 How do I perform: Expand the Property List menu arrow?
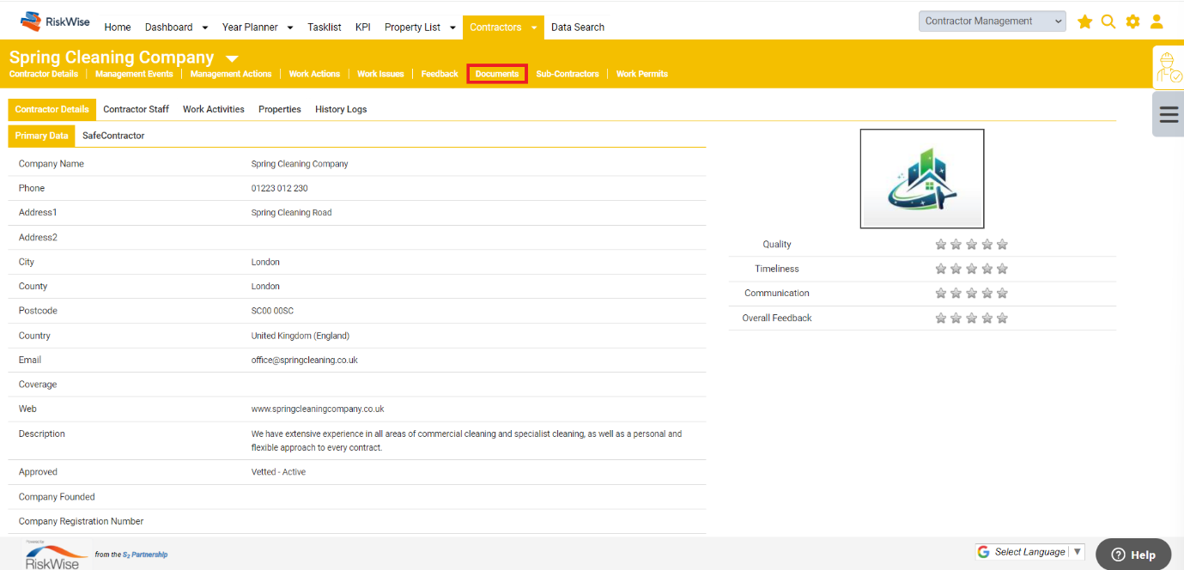tap(452, 27)
